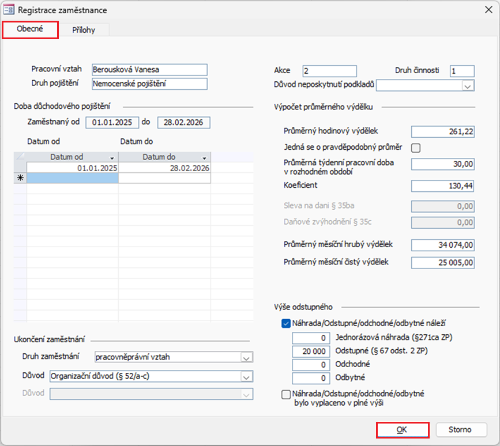
Task: Click the new row asterisk marker
Action: 20,179
